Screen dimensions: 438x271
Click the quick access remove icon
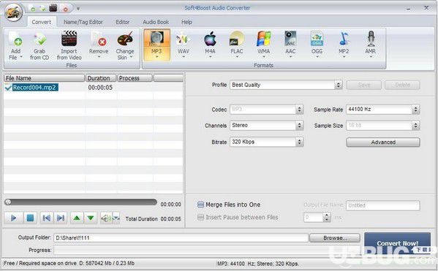click(65, 9)
